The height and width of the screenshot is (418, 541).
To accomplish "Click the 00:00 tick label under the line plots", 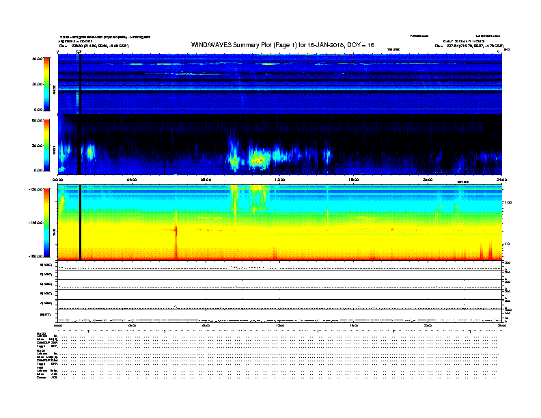I will (x=57, y=325).
